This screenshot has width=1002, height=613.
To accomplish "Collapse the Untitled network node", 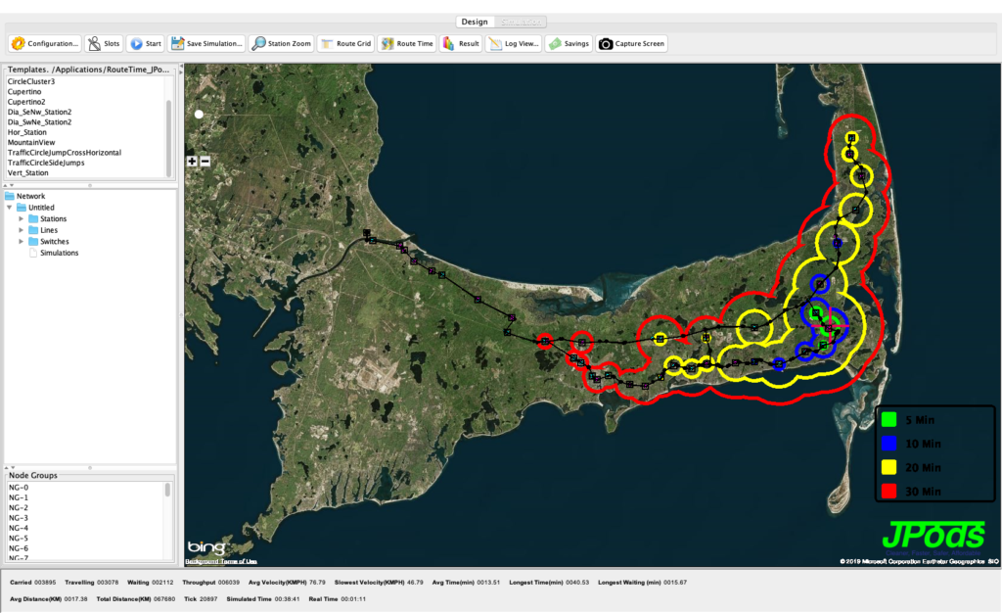I will [x=10, y=208].
